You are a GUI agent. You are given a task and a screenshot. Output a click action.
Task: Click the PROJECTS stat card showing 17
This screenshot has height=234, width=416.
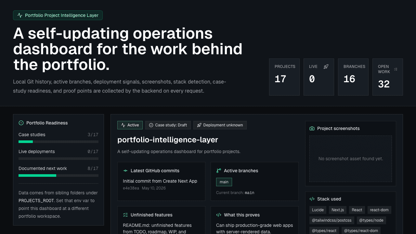284,77
